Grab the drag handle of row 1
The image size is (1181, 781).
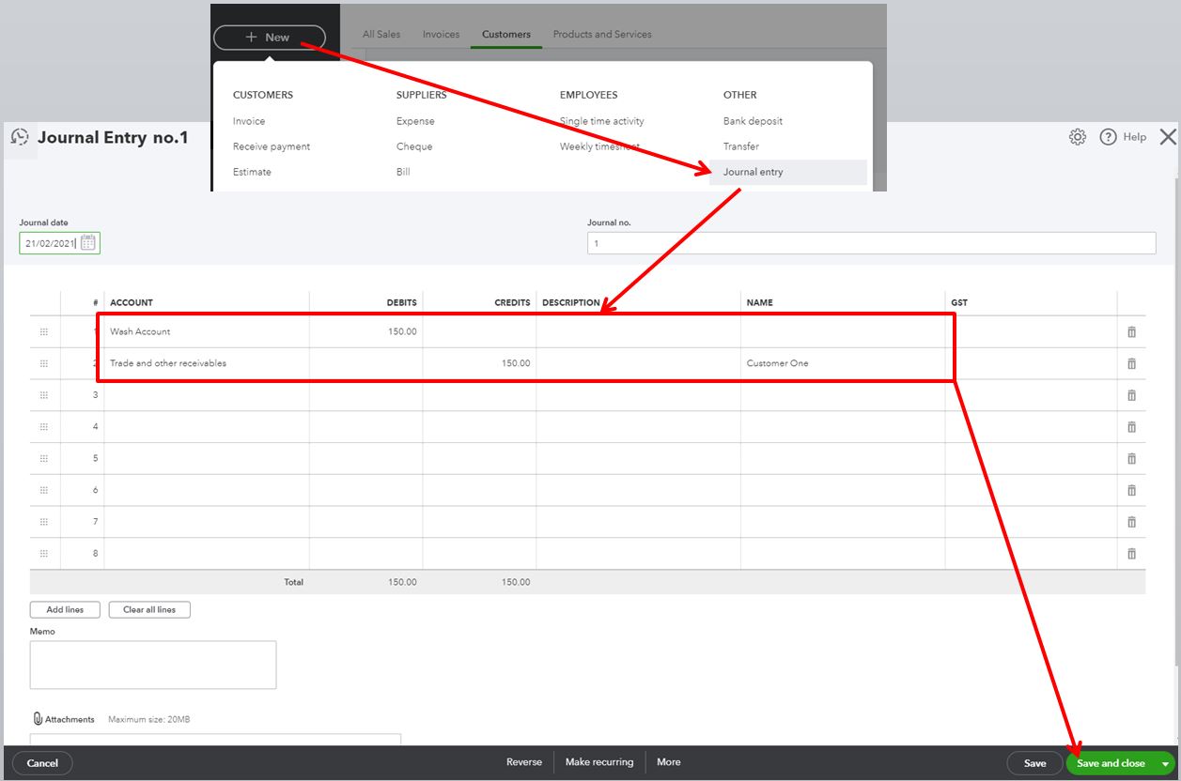coord(44,331)
